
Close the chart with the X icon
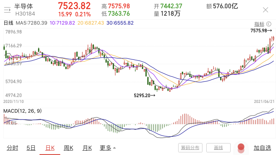[x=266, y=10]
